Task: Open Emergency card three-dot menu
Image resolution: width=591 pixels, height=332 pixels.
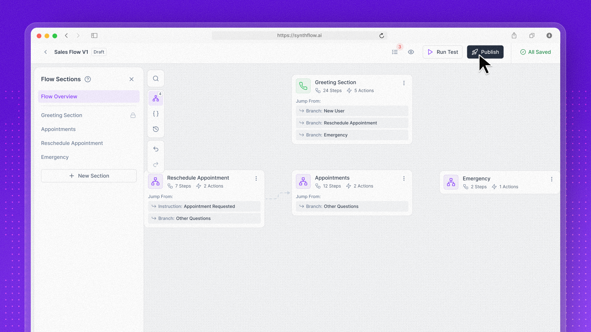Action: (x=552, y=179)
